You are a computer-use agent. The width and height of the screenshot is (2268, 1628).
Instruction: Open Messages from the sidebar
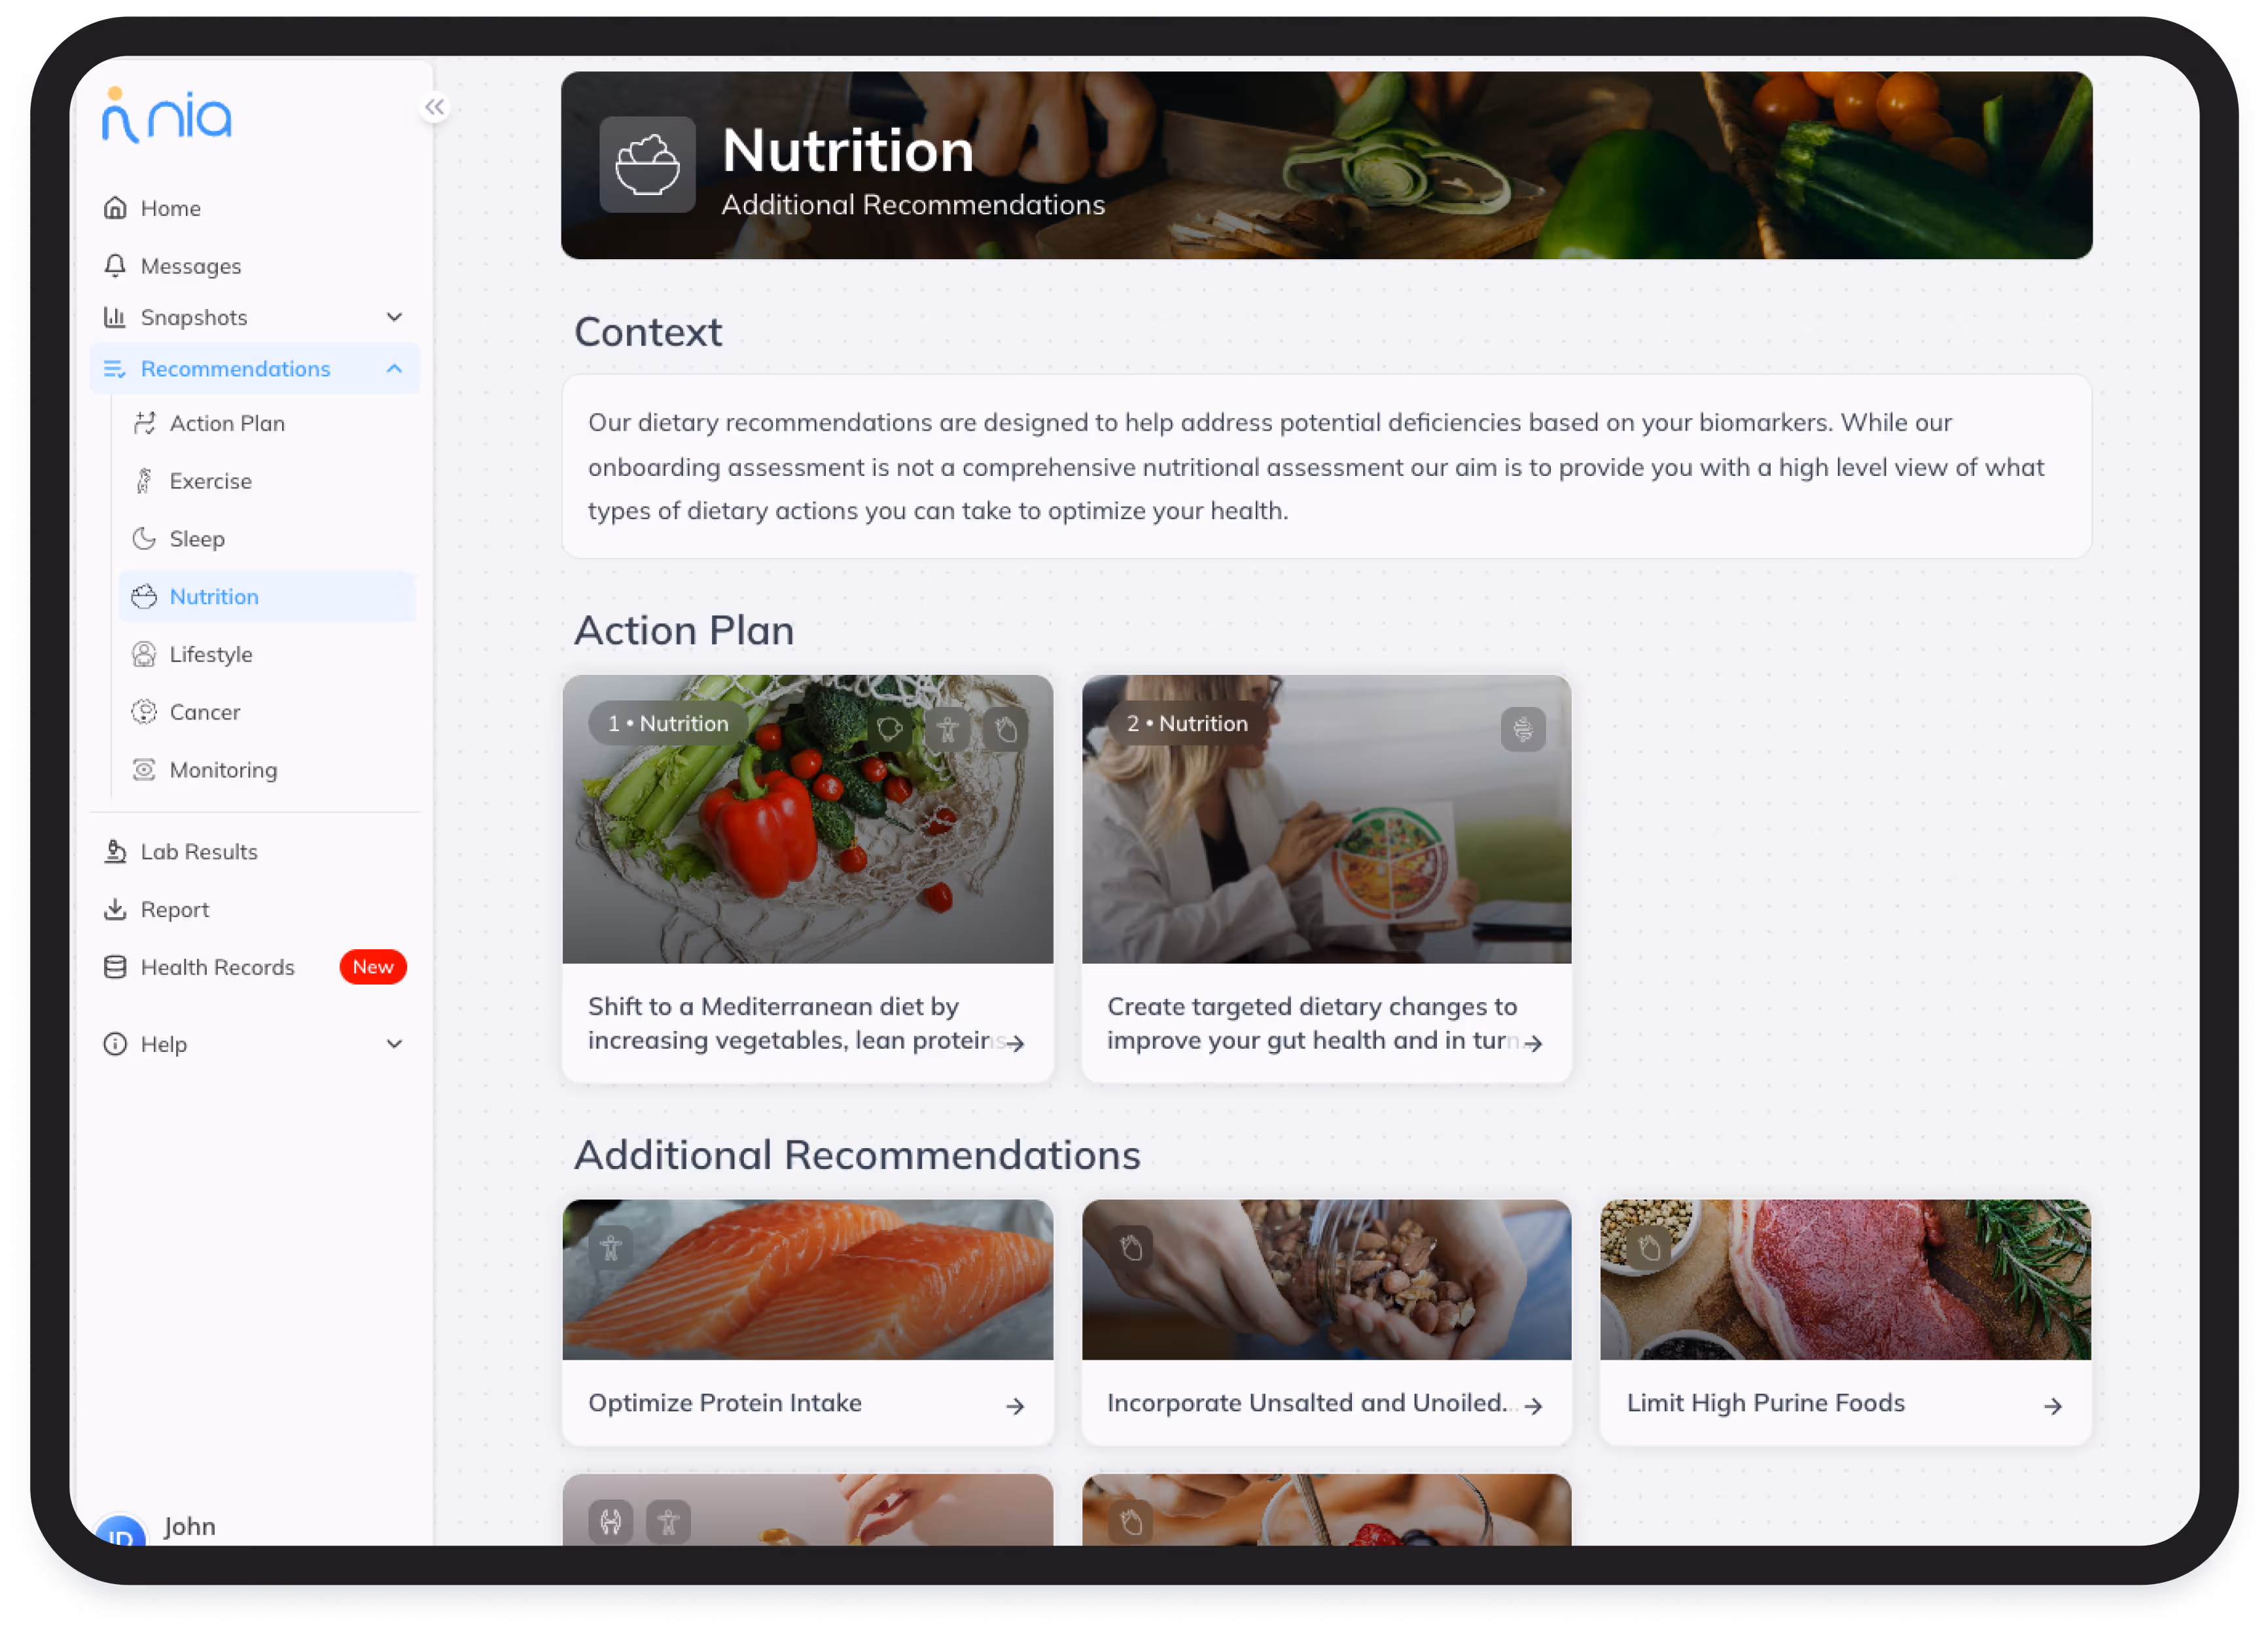191,266
